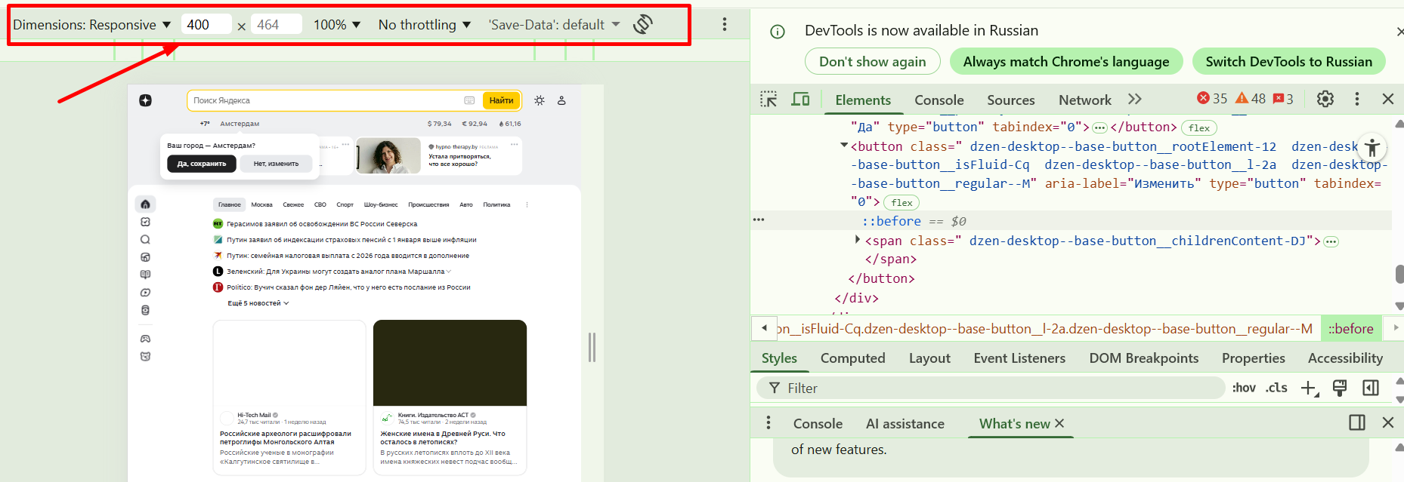Open the Computed styles tab

(x=852, y=358)
